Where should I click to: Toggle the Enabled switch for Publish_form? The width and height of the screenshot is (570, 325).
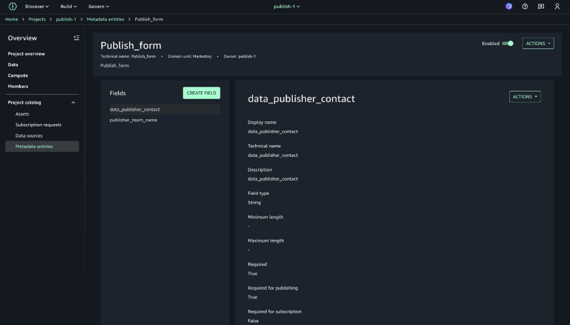[x=507, y=43]
